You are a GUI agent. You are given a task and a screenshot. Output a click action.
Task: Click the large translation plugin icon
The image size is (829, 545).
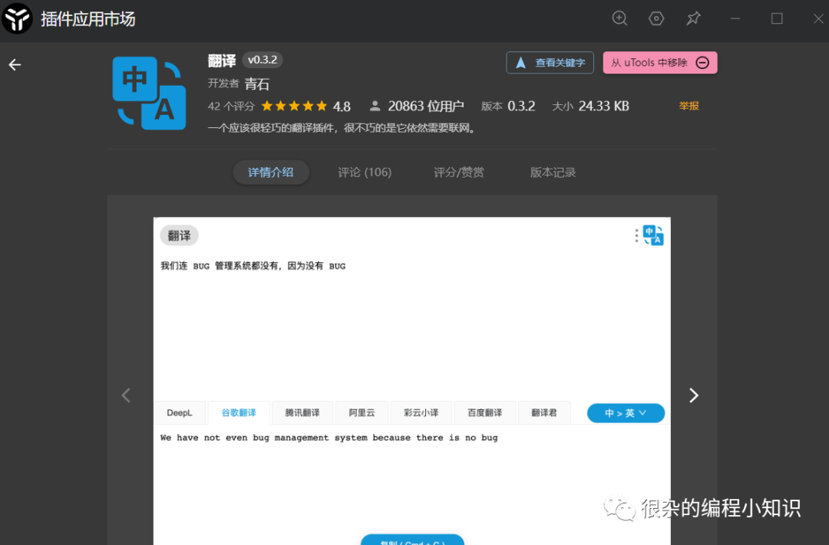[x=149, y=93]
